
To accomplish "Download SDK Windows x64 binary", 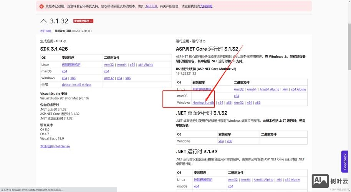I will tap(119, 78).
